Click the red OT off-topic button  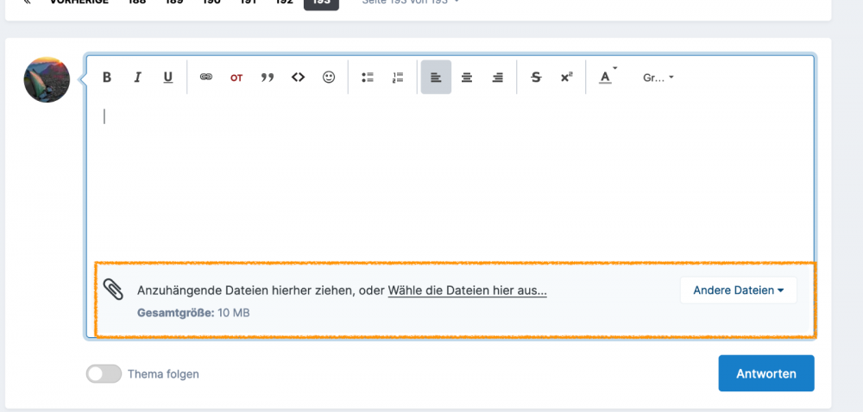pyautogui.click(x=236, y=78)
